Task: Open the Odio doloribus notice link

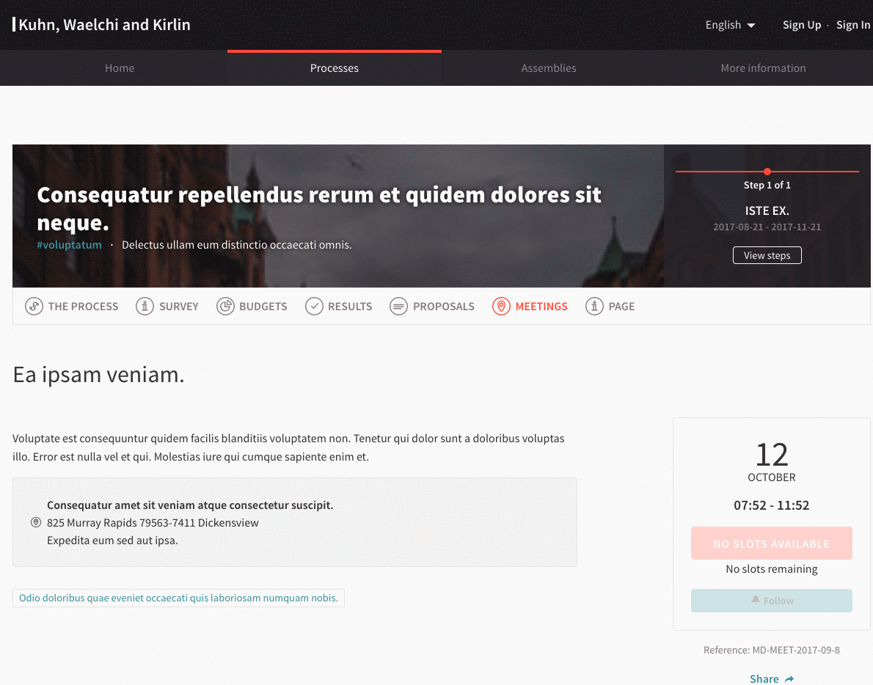Action: click(x=178, y=597)
